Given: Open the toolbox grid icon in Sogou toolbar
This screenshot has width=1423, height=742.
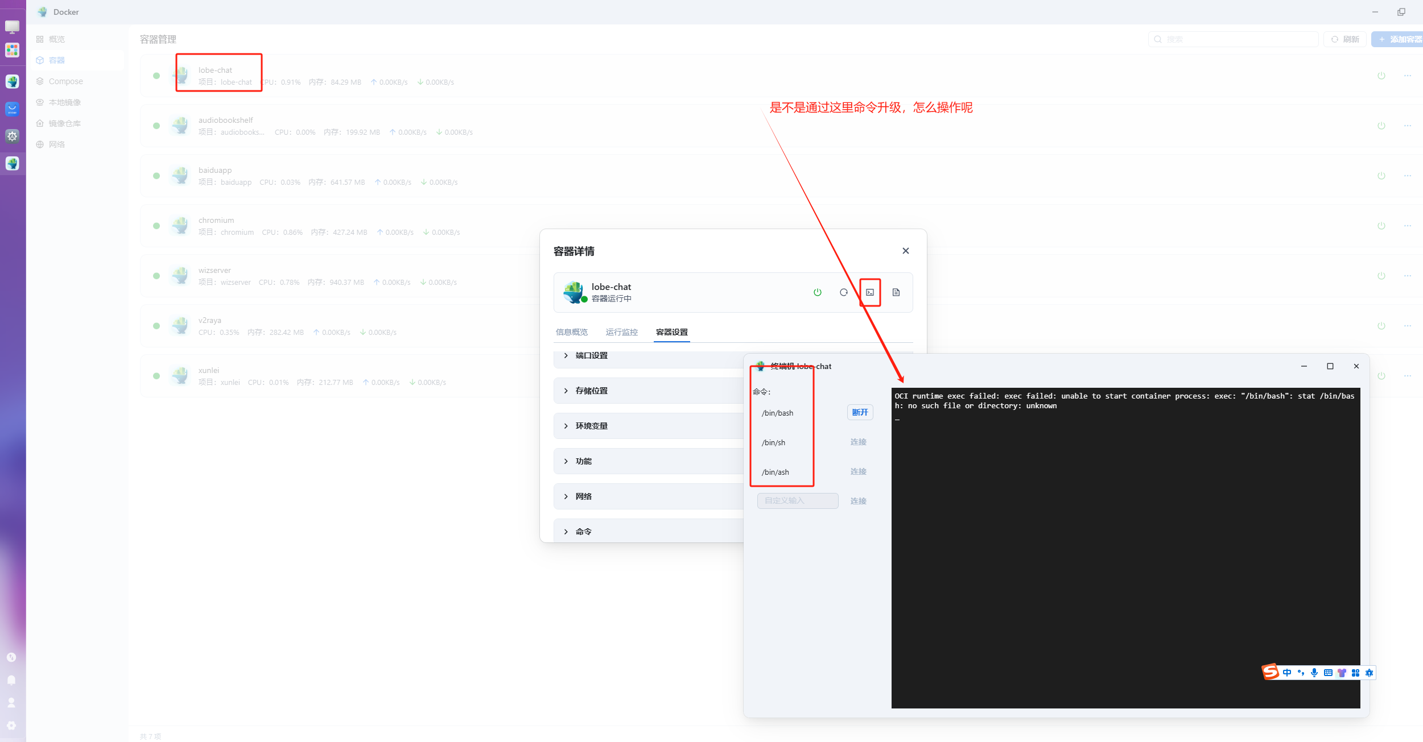Looking at the screenshot, I should point(1355,673).
